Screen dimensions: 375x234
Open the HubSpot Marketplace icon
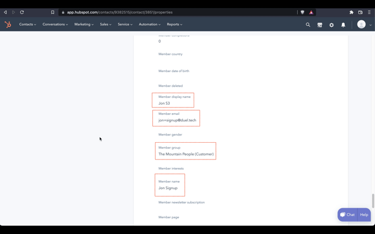coord(320,25)
